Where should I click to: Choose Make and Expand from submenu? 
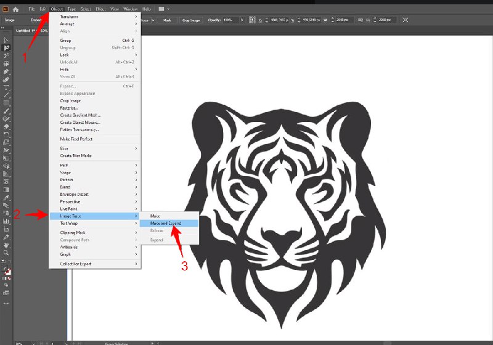coord(169,224)
